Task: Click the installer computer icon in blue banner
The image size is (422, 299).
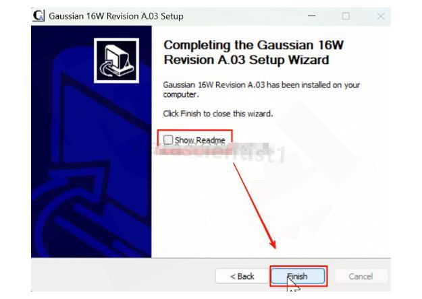Action: (x=117, y=61)
